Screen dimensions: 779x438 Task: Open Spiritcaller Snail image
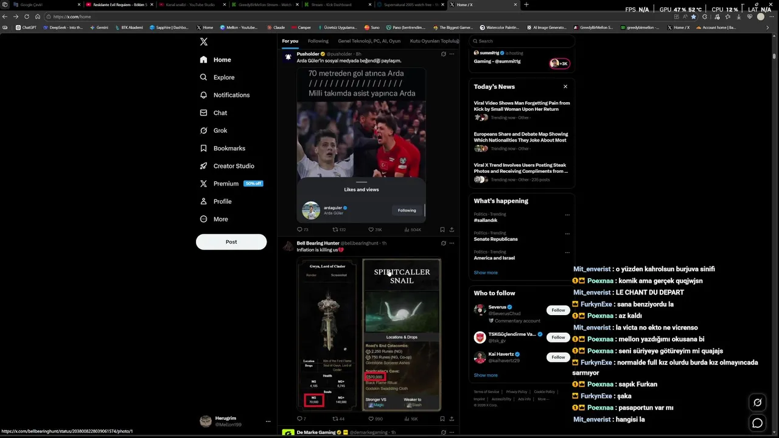(402, 335)
